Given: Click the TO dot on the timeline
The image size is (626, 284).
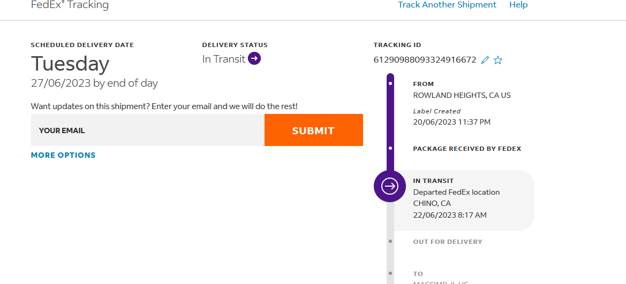Looking at the screenshot, I should 390,274.
